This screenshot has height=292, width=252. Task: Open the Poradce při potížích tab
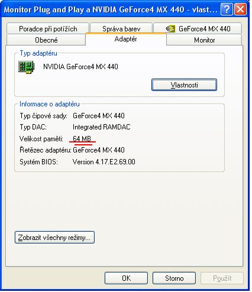48,29
